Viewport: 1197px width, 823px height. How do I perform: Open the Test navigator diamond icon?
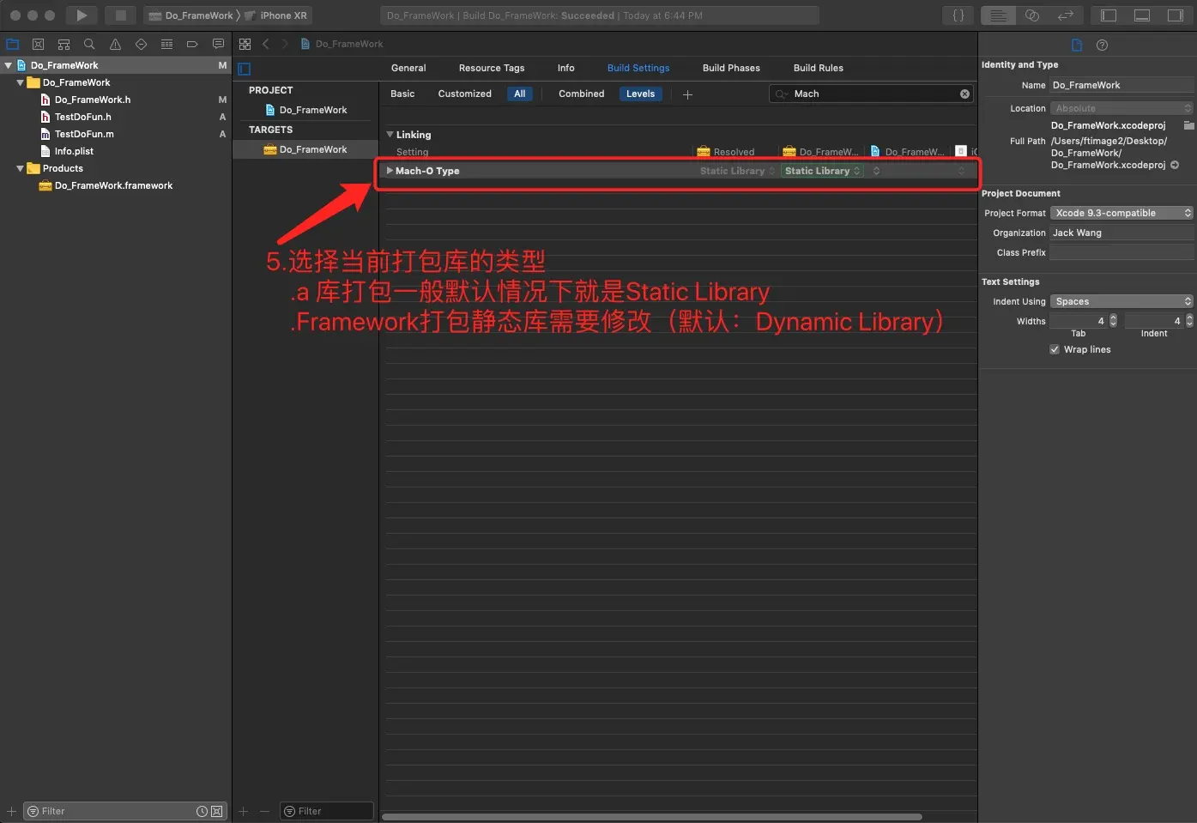coord(141,44)
